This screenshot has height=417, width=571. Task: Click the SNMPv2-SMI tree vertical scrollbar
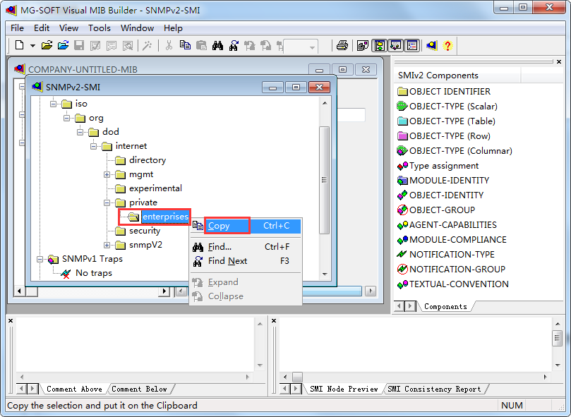[x=324, y=183]
